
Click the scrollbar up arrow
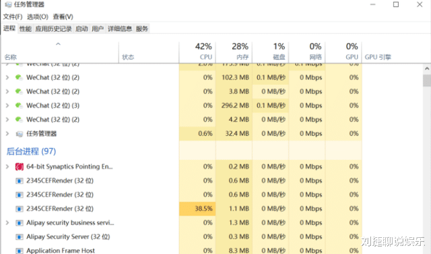[427, 69]
